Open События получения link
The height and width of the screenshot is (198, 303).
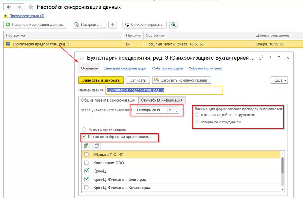(205, 68)
